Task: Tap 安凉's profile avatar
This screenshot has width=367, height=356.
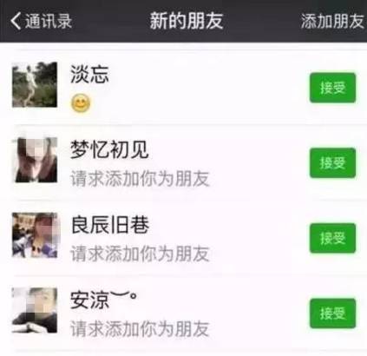Action: pyautogui.click(x=35, y=310)
